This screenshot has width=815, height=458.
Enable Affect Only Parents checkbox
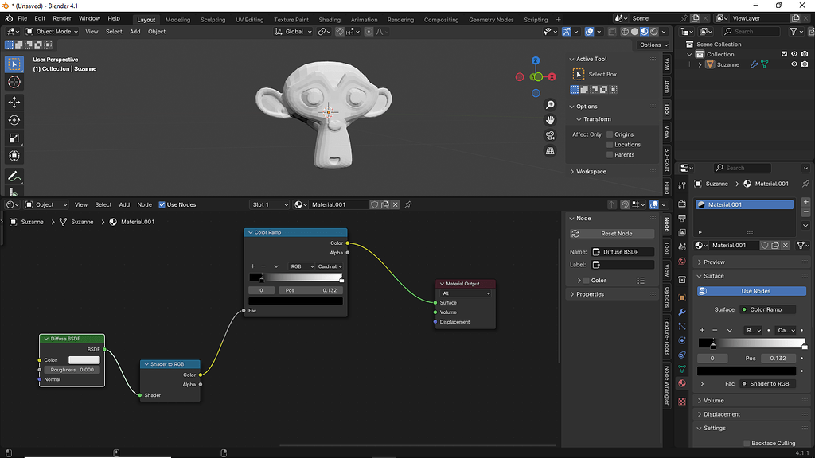(x=610, y=155)
